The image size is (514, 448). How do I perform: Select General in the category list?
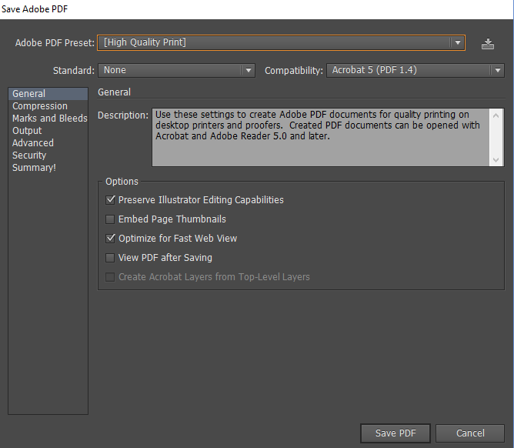coord(48,93)
